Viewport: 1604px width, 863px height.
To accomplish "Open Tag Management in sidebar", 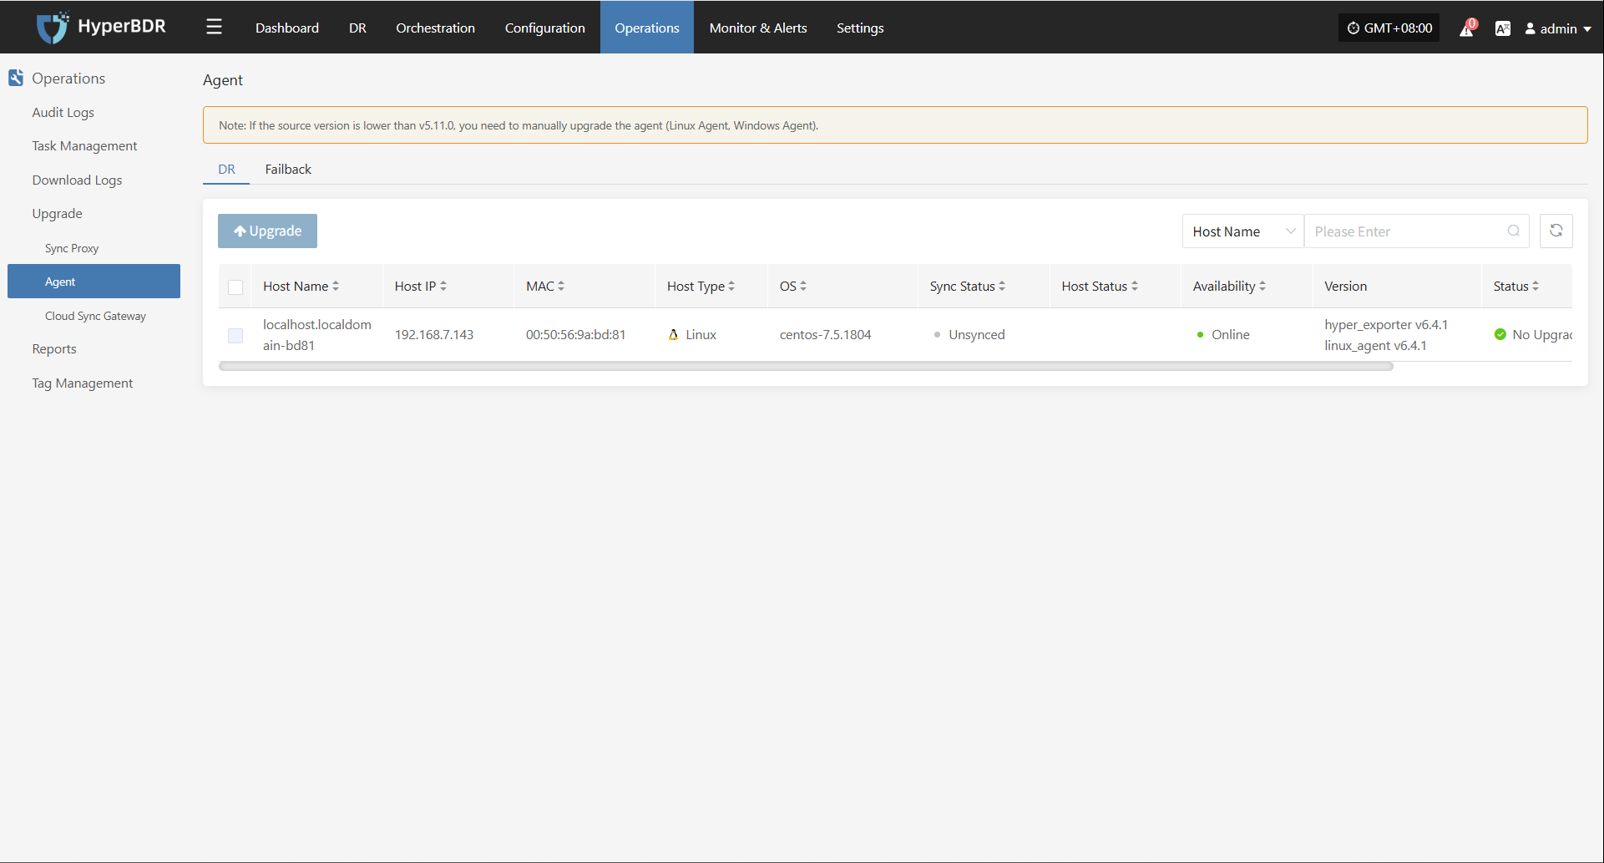I will click(82, 383).
